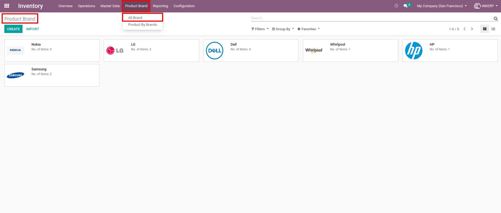Click the 1-6 / 6 pager text

[x=454, y=29]
